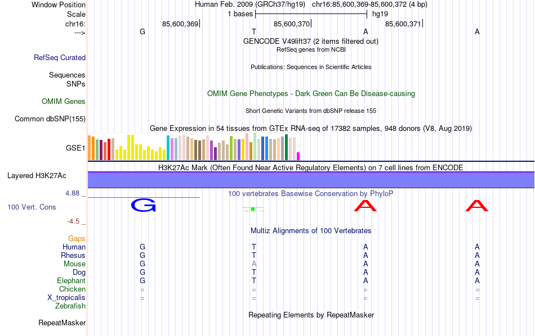
Task: Click the T base in the Dog row
Action: pos(254,273)
